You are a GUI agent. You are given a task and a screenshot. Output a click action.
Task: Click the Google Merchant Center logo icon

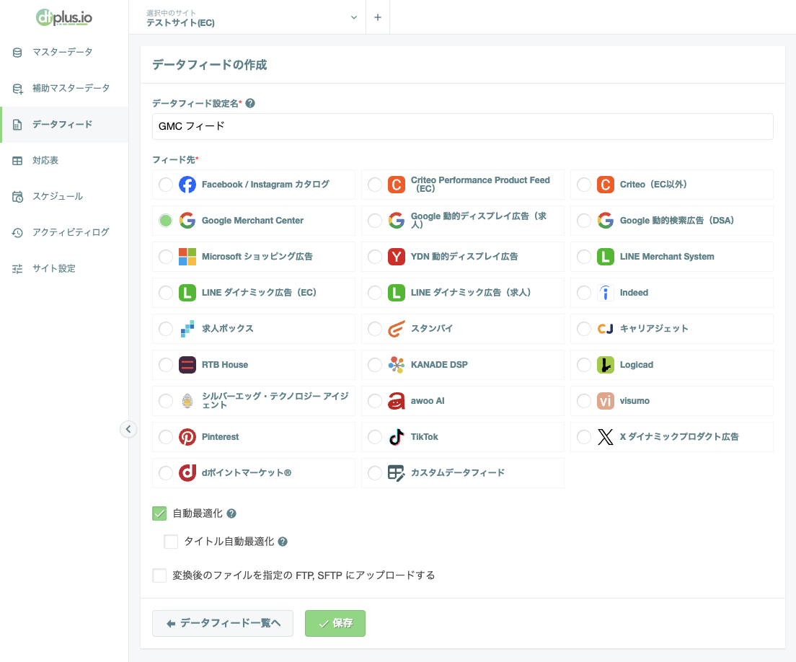click(187, 221)
